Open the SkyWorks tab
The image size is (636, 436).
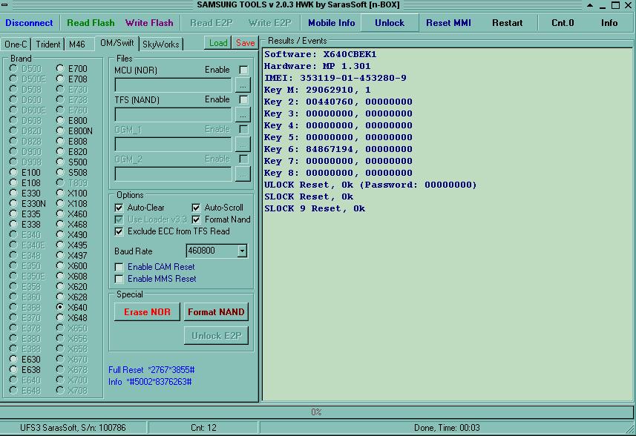[160, 44]
